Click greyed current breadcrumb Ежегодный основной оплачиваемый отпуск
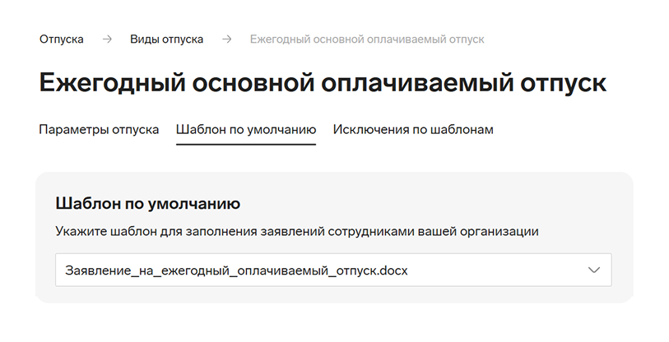Viewport: 669px width, 342px height. (367, 39)
